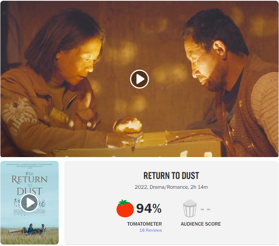Click the red tomato Fresh icon
This screenshot has height=246, width=279.
click(x=125, y=208)
